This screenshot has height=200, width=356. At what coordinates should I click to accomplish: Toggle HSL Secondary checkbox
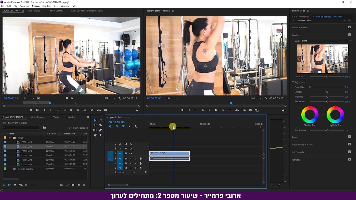[x=349, y=152]
